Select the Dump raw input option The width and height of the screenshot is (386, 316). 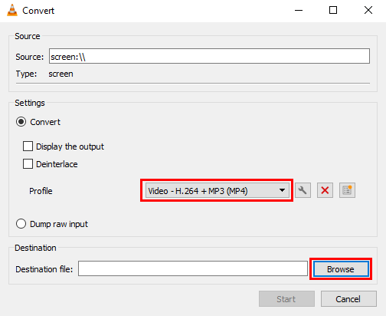tap(21, 224)
